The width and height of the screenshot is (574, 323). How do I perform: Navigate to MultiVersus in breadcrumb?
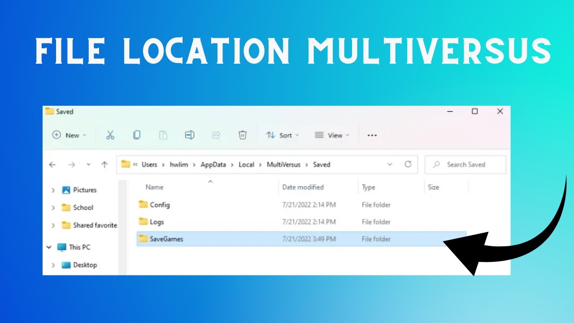click(x=283, y=165)
